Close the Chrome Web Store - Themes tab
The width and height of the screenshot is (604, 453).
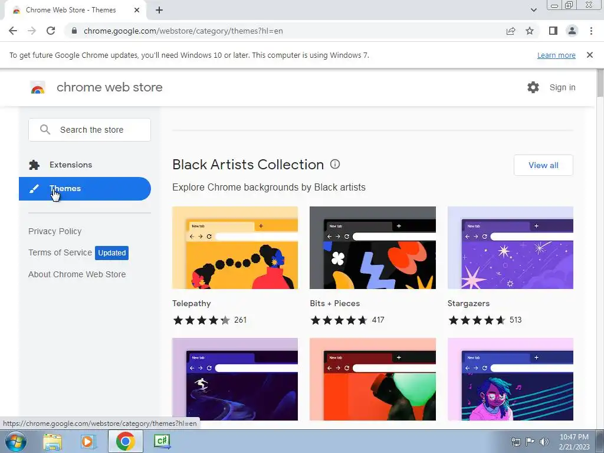(137, 10)
